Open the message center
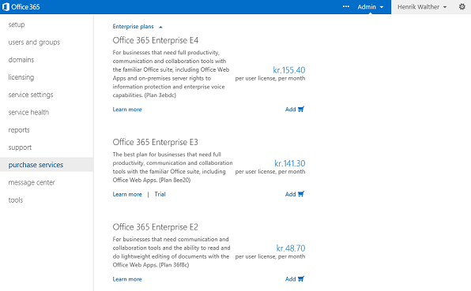Viewport: 471px width, 291px height. coord(32,182)
